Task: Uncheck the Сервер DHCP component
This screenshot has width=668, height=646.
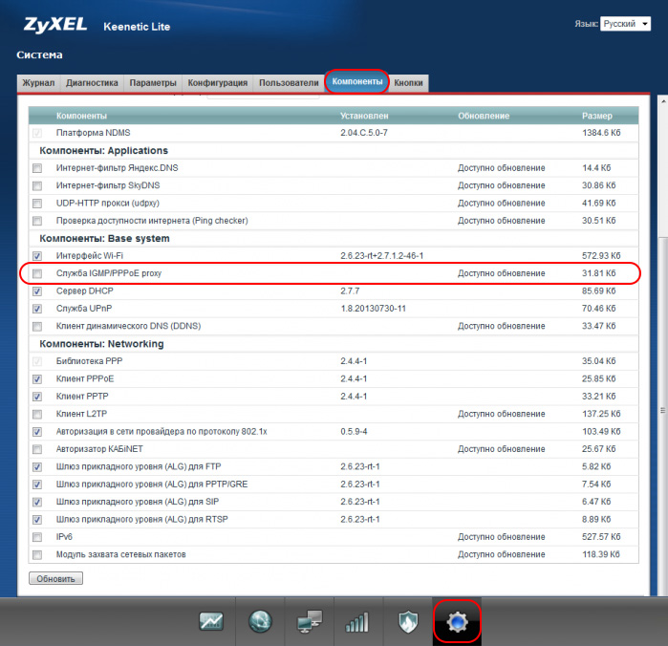Action: 37,291
